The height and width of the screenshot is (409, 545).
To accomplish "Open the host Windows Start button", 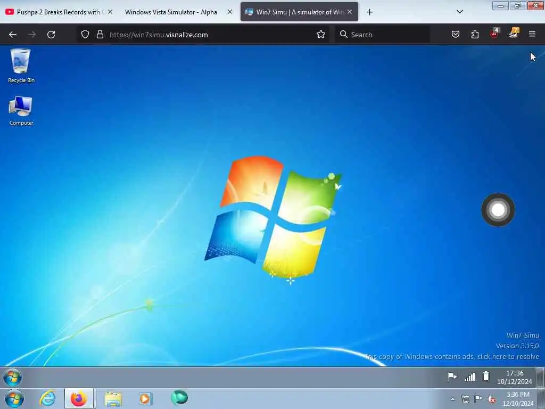I will pyautogui.click(x=14, y=399).
